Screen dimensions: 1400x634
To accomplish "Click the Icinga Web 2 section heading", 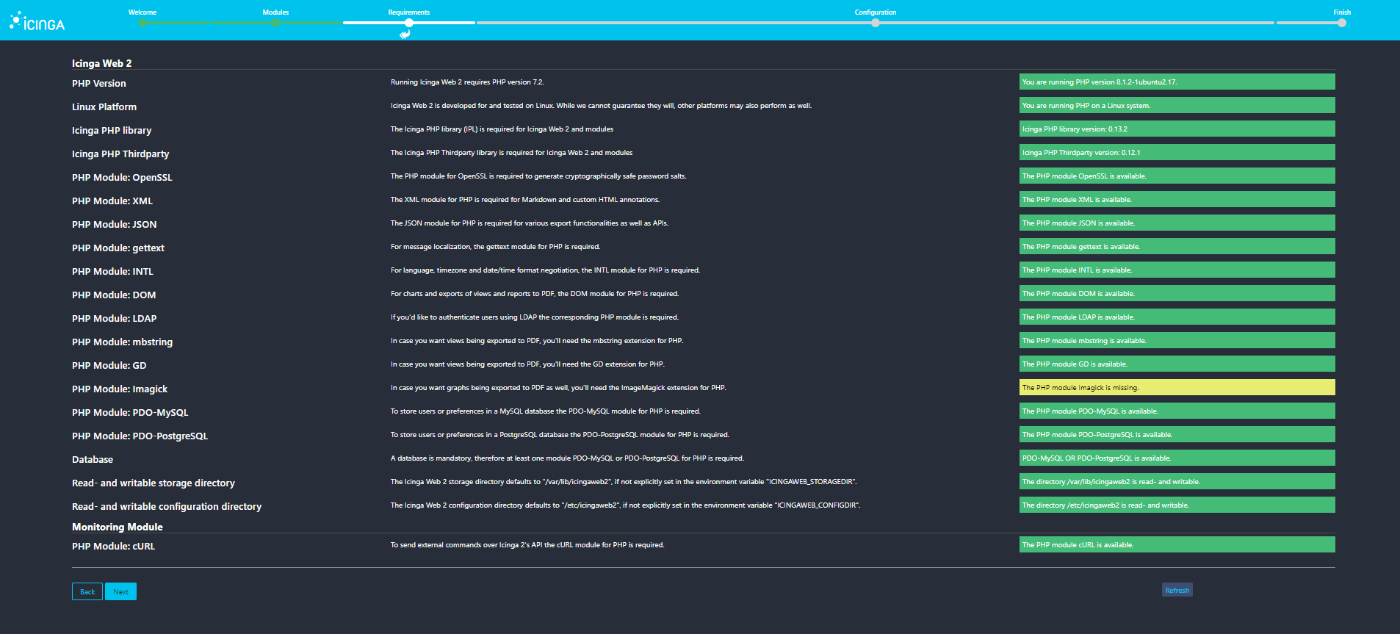I will [102, 63].
